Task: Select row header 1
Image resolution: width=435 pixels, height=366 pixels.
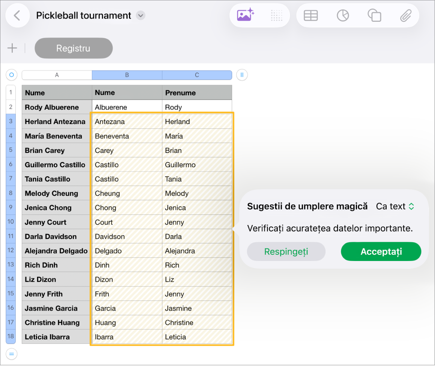Action: [x=11, y=92]
